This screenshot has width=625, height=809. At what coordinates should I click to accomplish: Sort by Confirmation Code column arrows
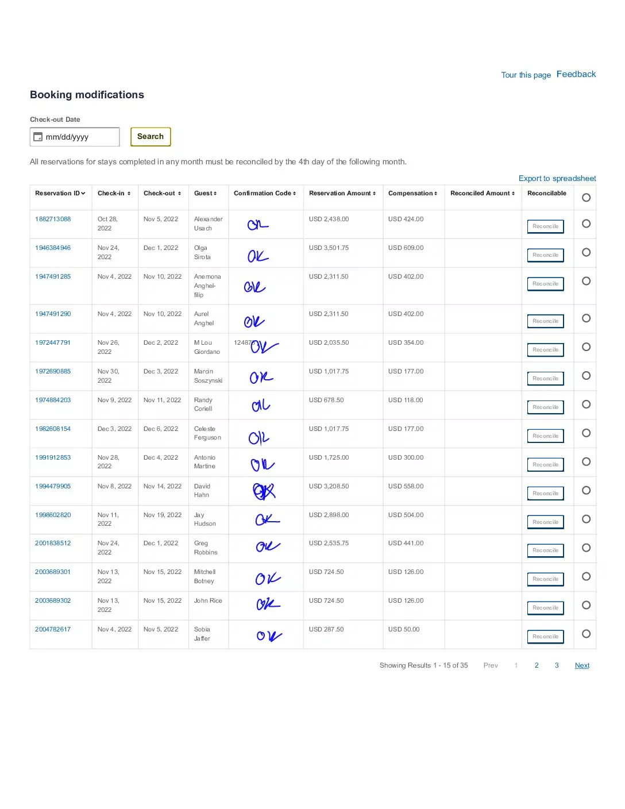[295, 194]
